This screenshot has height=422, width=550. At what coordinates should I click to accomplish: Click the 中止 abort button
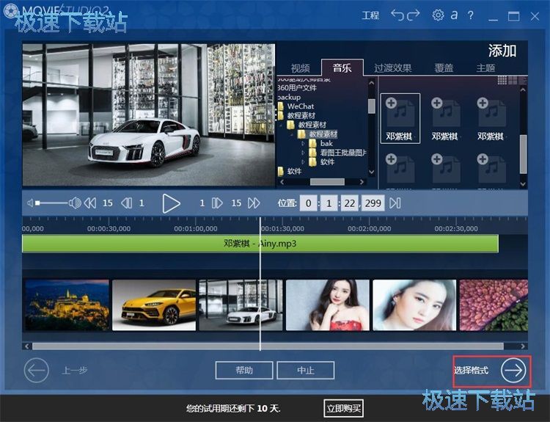(306, 371)
